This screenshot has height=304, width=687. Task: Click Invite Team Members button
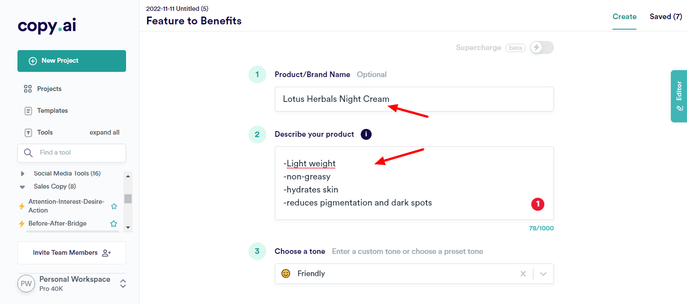(x=72, y=253)
